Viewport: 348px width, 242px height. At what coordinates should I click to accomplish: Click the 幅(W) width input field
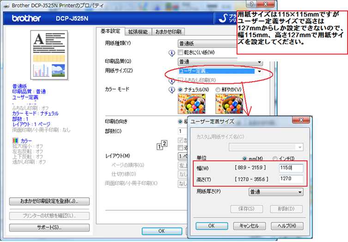click(291, 168)
